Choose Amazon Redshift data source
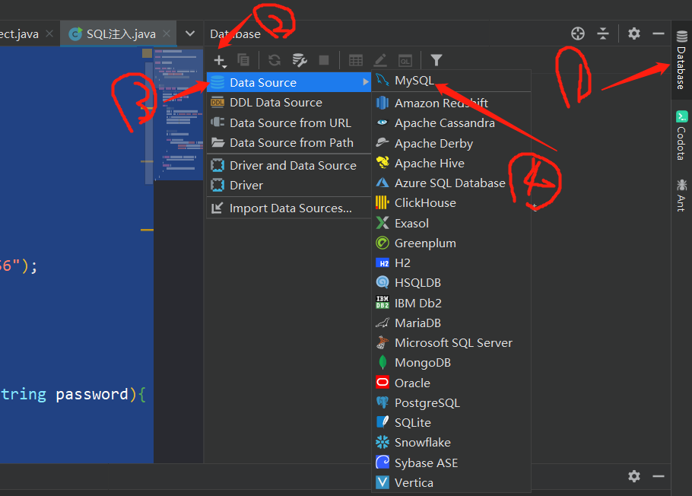The image size is (692, 496). 451,103
